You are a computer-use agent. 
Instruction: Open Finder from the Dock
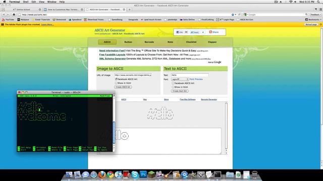69,174
